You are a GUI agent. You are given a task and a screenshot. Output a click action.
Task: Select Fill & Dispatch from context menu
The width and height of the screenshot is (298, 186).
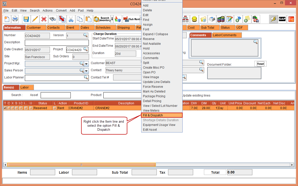[x=162, y=115]
